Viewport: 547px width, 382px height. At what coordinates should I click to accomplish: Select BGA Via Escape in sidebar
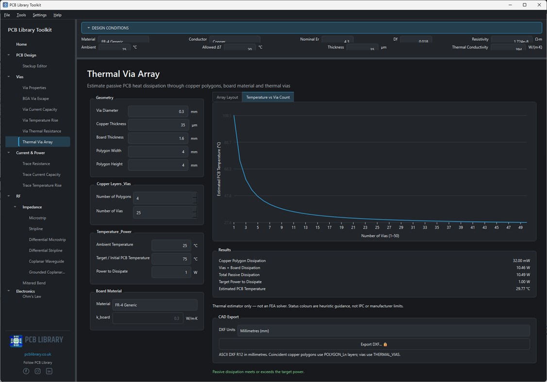pos(35,99)
